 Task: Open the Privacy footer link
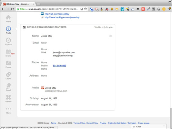click(103, 123)
